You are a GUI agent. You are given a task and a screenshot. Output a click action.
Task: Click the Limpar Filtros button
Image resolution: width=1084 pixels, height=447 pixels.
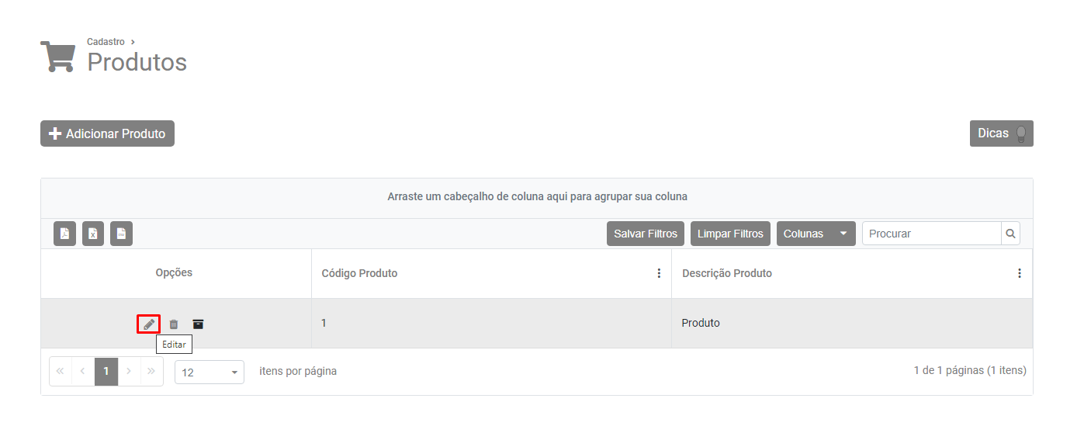click(x=730, y=234)
